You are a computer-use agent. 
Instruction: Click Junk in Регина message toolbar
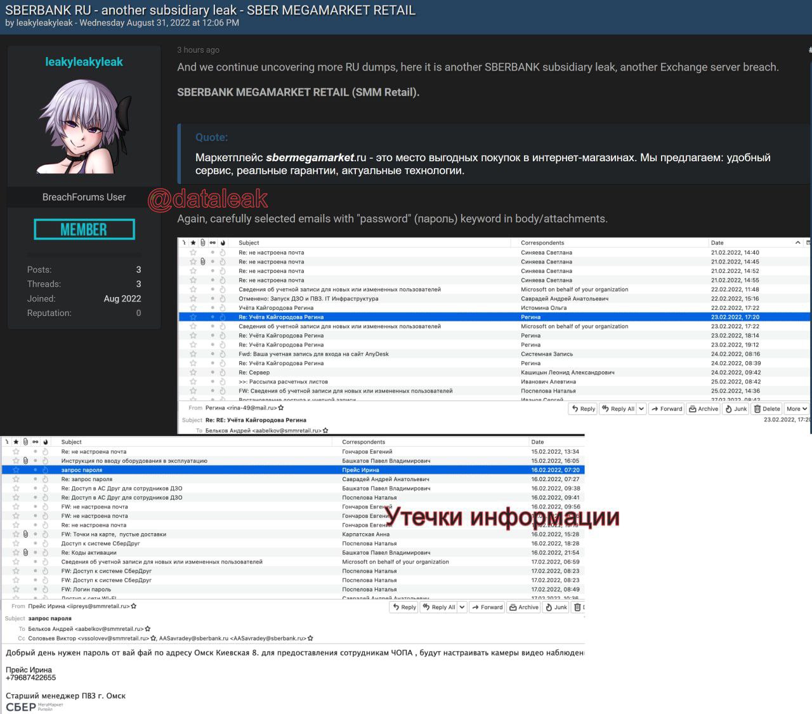point(736,409)
